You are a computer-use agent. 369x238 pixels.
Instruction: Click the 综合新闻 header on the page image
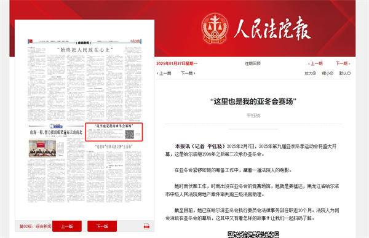point(84,42)
